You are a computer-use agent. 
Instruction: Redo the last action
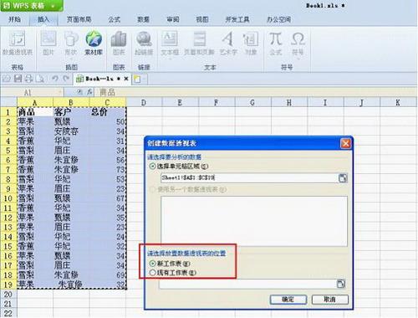[x=66, y=79]
